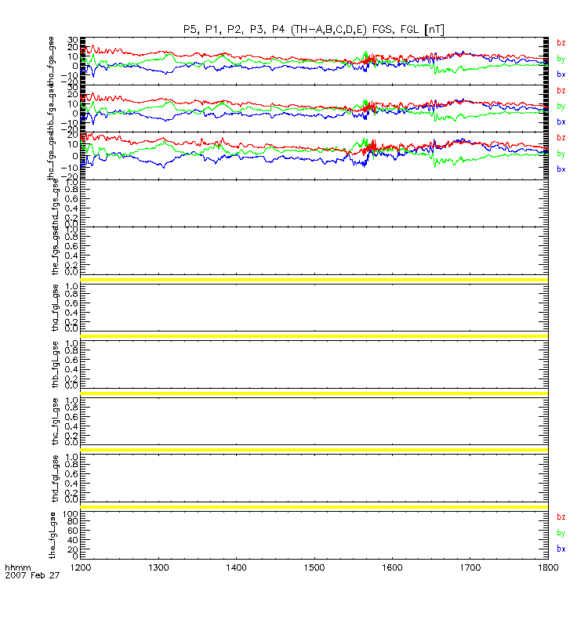This screenshot has width=588, height=627.
Task: Select the 60 tick value on the_fgl_gse axis
Action: point(73,531)
